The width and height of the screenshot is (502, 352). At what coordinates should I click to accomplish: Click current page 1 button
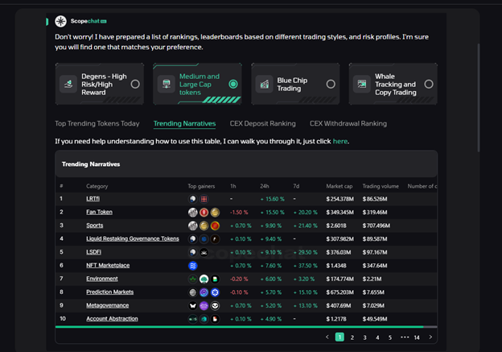tap(339, 337)
